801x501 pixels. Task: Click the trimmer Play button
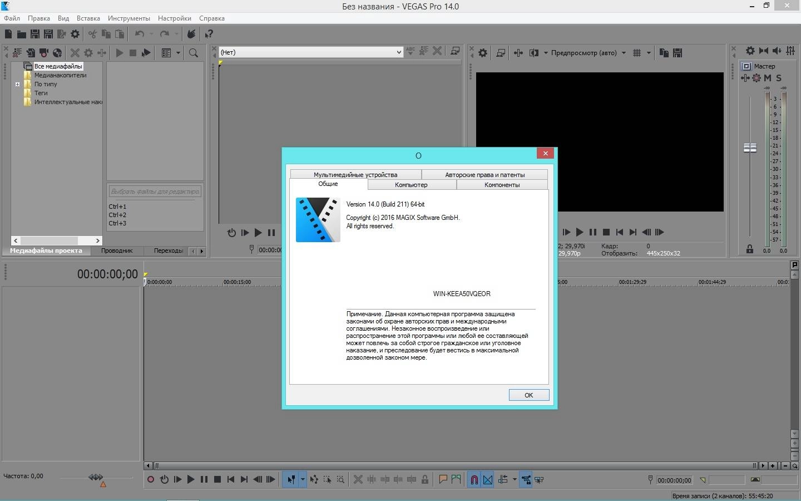(258, 233)
